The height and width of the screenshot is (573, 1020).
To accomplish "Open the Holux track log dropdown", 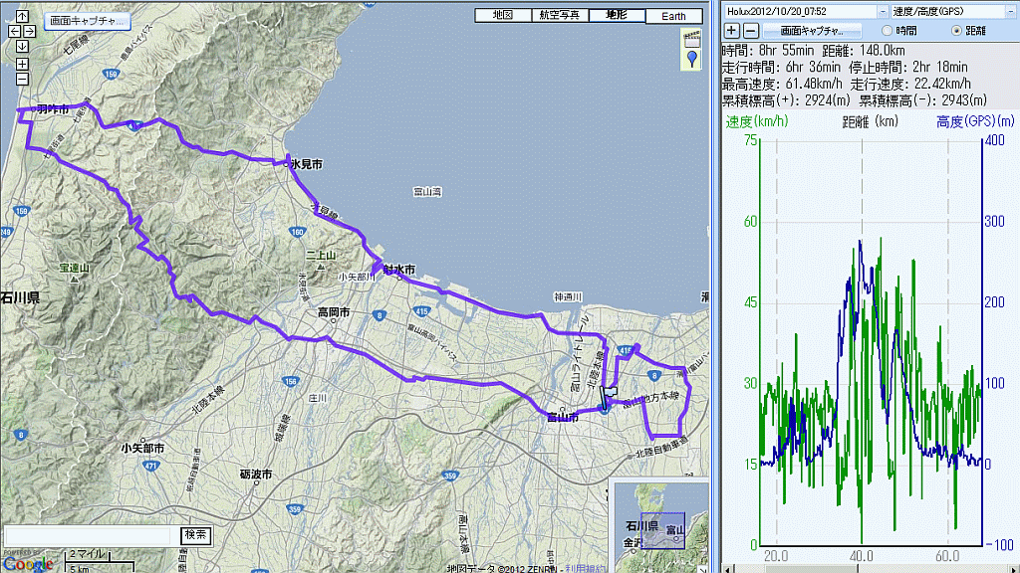I will coord(882,11).
